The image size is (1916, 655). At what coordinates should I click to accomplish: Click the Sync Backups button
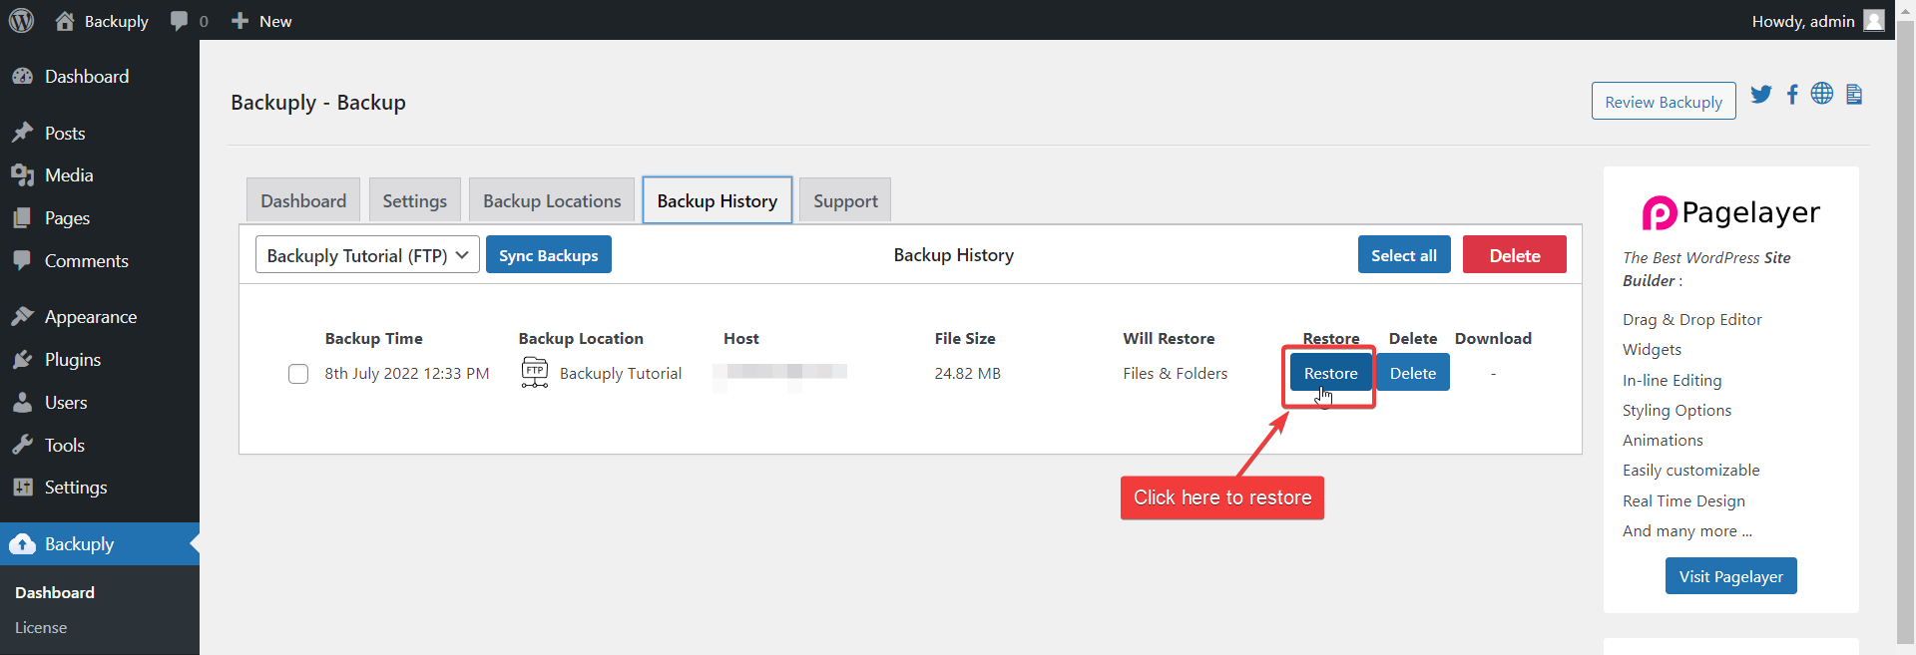[549, 255]
